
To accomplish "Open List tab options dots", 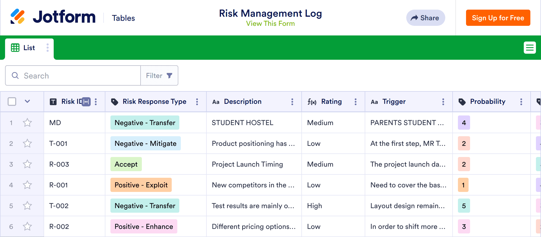I will (x=48, y=48).
